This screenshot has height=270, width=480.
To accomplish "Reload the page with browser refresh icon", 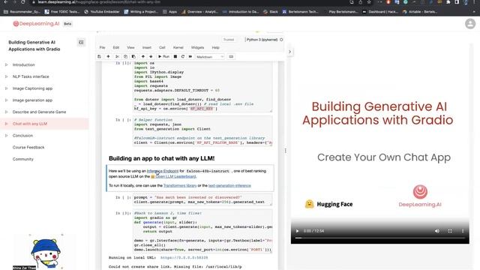I will tap(23, 2).
